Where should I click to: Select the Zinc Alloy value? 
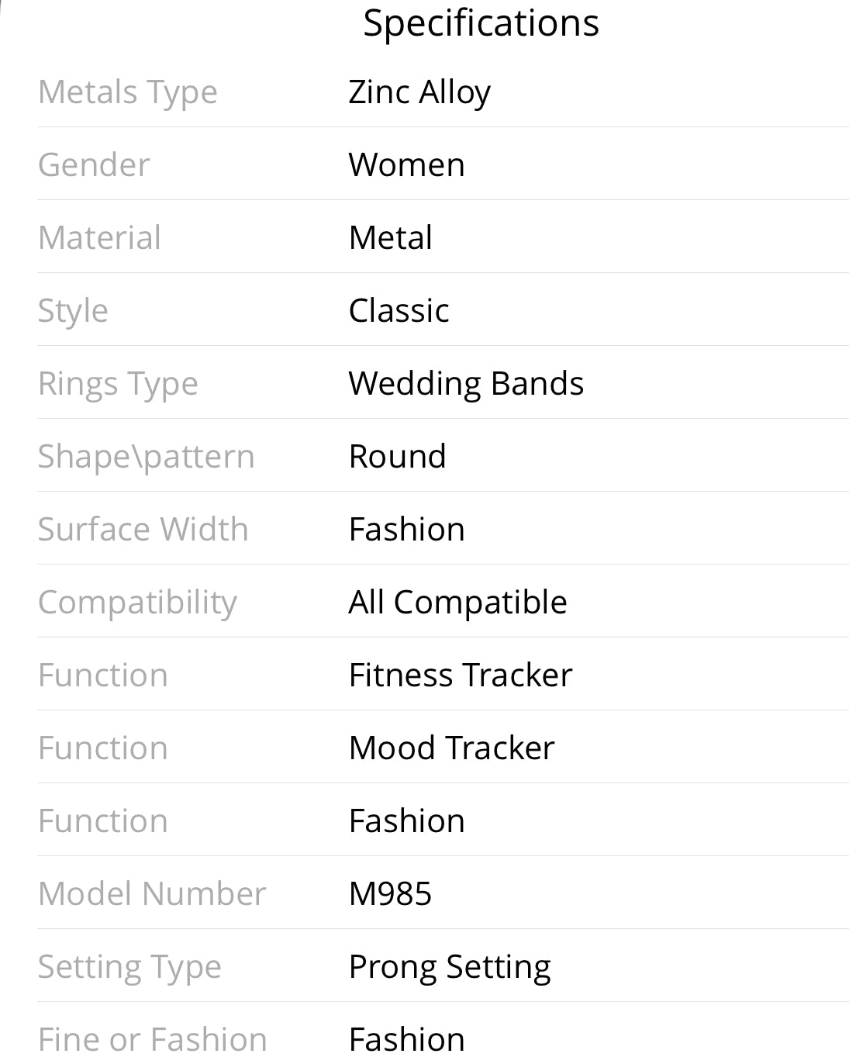pos(419,93)
